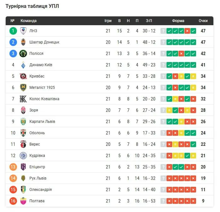The height and width of the screenshot is (212, 220).
Task: Click Металіст 1925 club badge
Action: (x=23, y=88)
